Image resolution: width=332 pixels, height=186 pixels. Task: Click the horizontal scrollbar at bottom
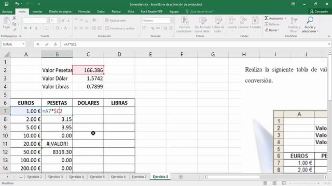click(x=265, y=177)
